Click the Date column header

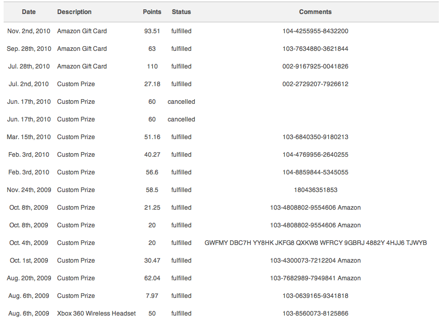[29, 12]
